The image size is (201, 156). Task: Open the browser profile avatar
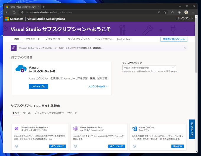[x=186, y=12]
